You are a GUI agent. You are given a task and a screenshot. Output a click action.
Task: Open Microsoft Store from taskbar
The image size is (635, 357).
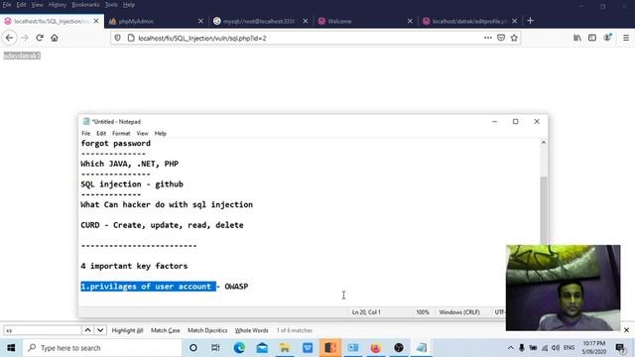pyautogui.click(x=308, y=348)
